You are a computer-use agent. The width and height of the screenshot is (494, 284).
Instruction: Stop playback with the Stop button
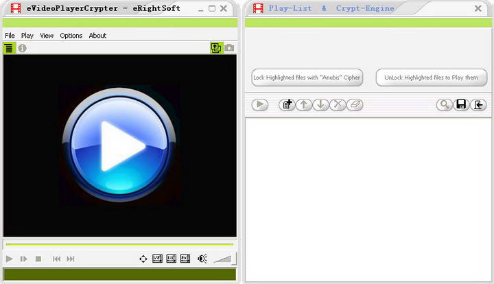coord(38,259)
